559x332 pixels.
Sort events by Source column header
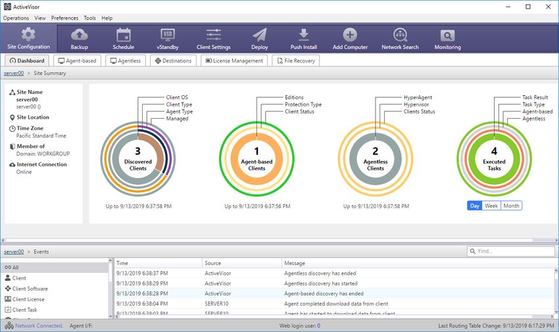coord(242,263)
